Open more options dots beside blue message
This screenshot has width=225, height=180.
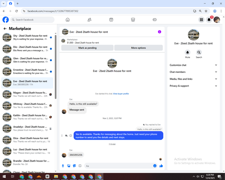[62, 135]
